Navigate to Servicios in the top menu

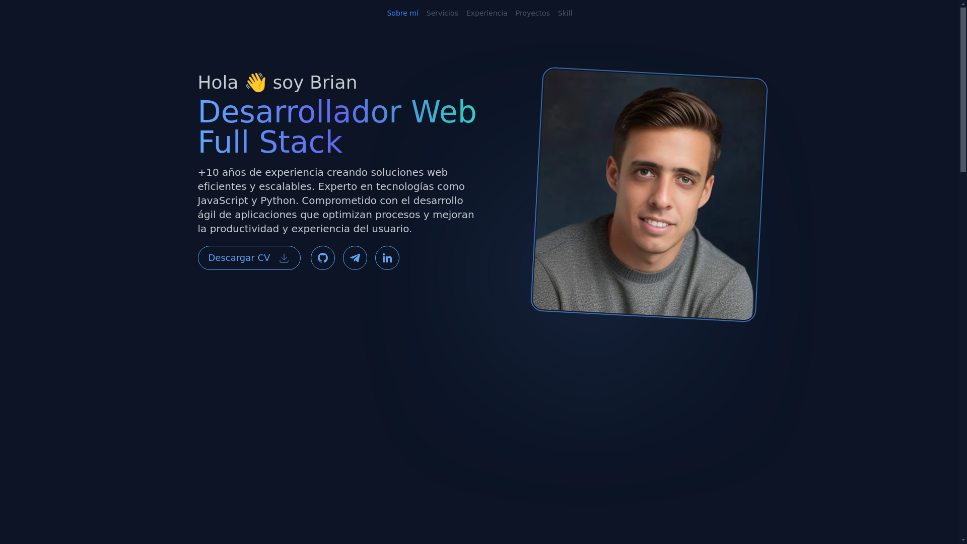pos(442,13)
